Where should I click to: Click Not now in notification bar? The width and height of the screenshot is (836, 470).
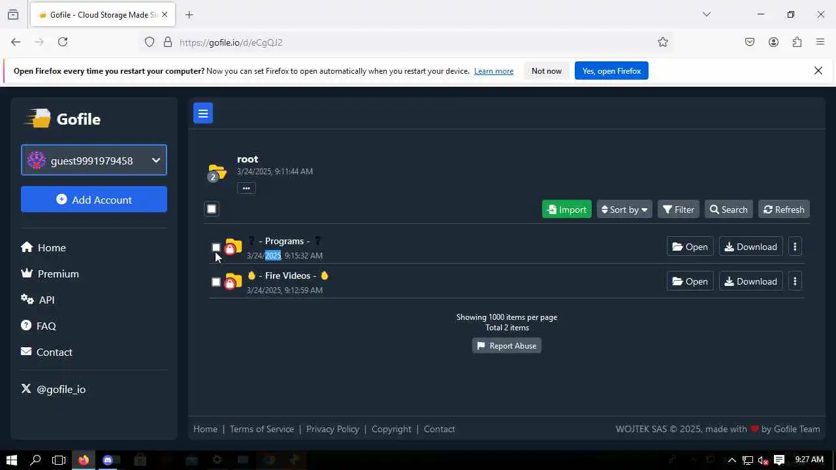coord(547,70)
